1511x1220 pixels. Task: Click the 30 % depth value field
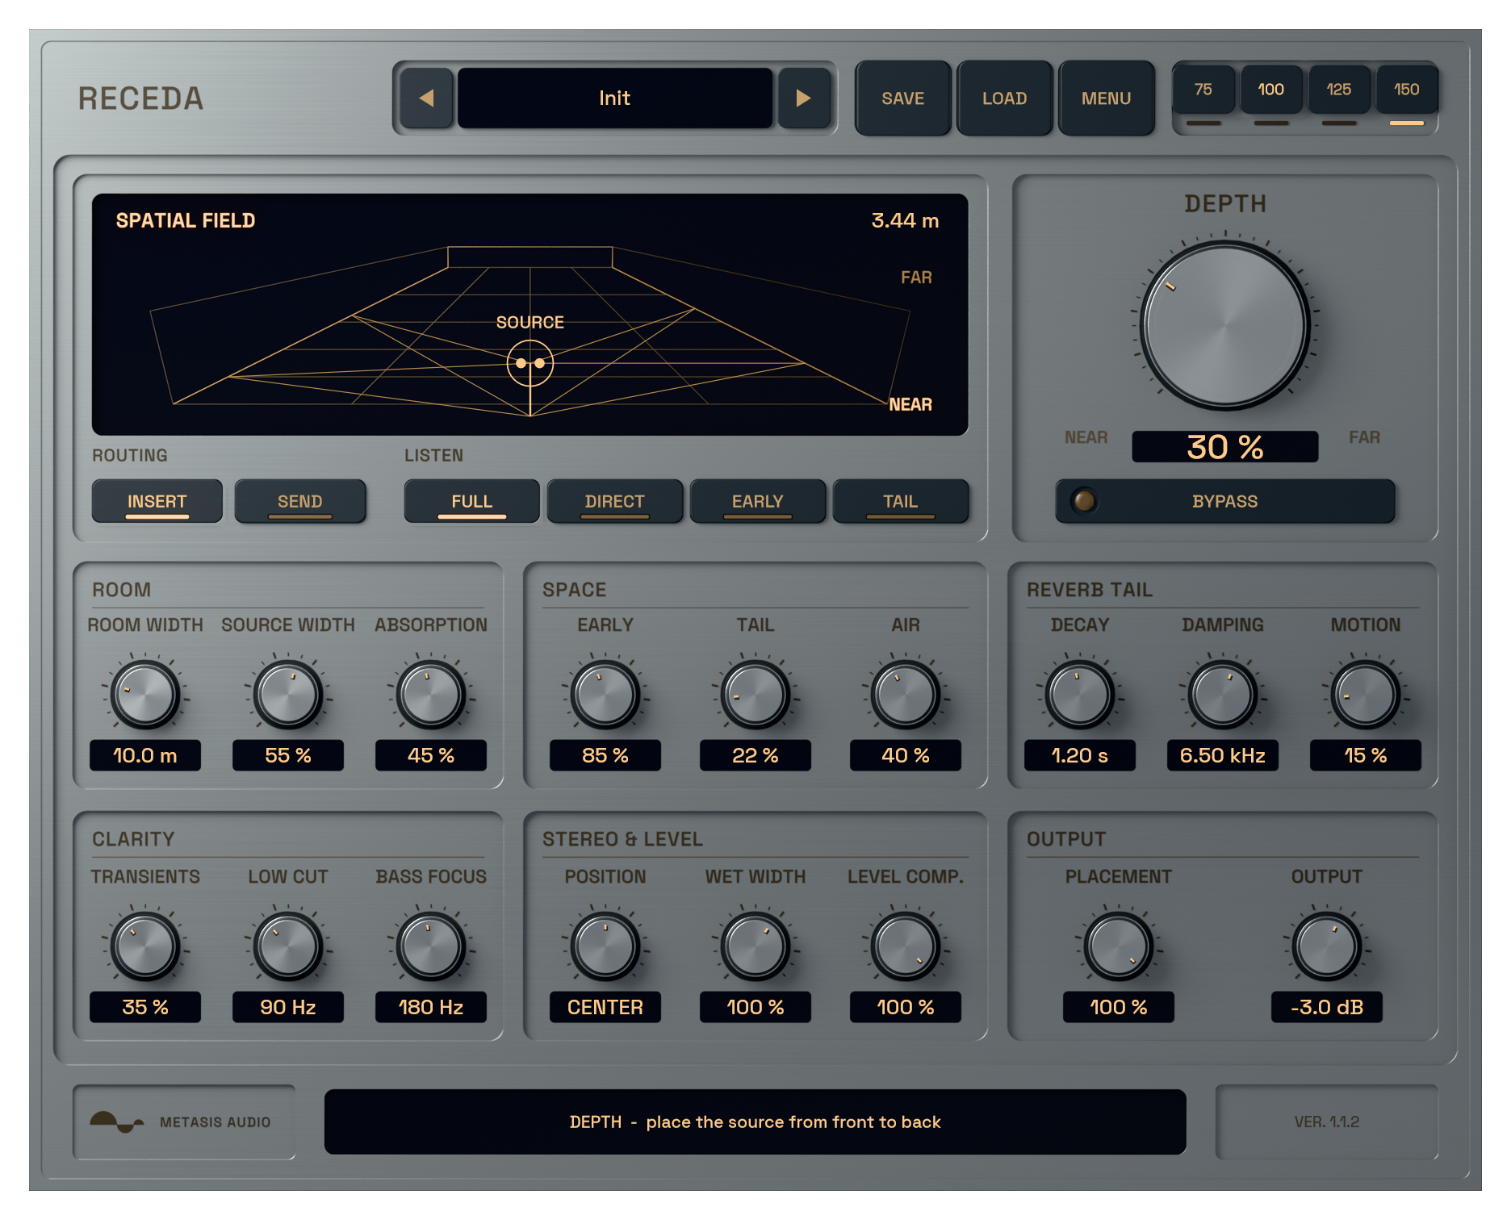(1224, 446)
